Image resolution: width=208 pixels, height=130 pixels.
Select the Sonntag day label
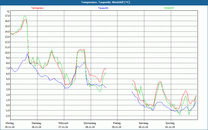pos(170,123)
